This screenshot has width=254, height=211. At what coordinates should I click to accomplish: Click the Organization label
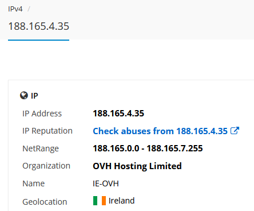click(x=46, y=166)
